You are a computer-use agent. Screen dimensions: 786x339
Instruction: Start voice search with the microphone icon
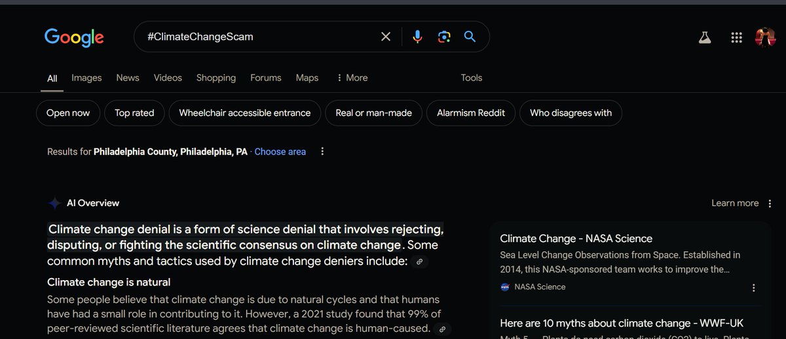coord(417,37)
